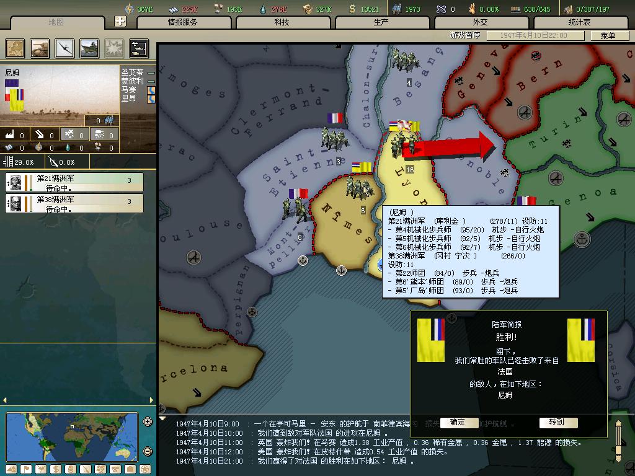Show land forces list via tank icon
The width and height of the screenshot is (635, 476).
click(x=40, y=48)
